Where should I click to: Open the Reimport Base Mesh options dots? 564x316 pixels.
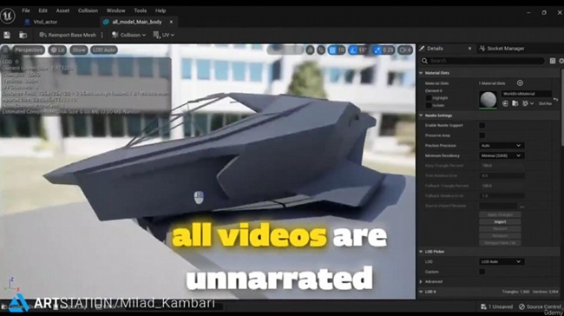[x=102, y=35]
